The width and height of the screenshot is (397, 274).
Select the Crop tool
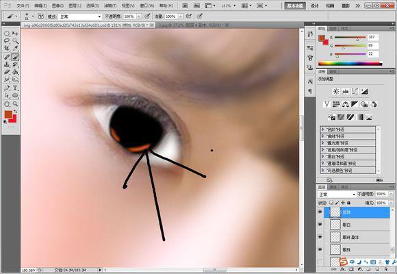(7, 48)
